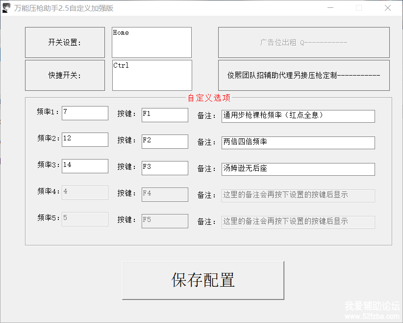403x323 pixels.
Task: Click the Home hotkey text box
Action: coord(151,43)
